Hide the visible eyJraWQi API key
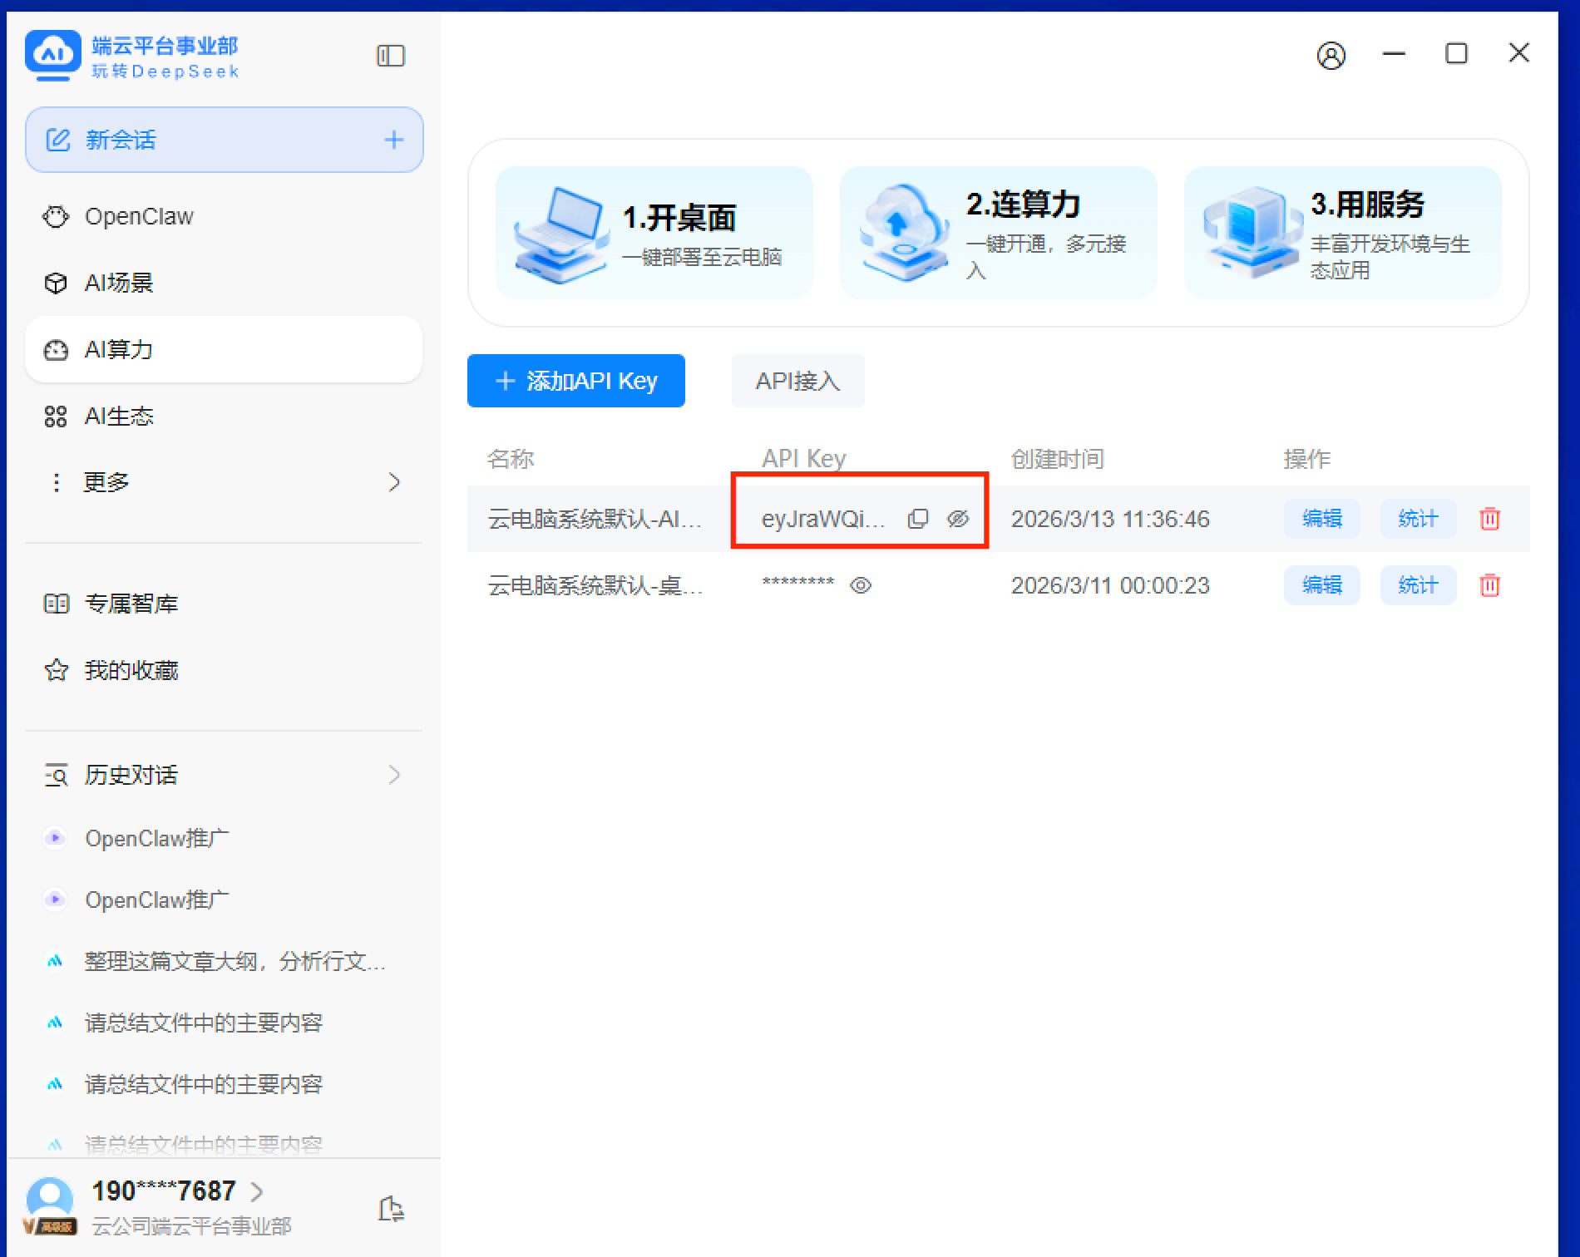 (958, 519)
